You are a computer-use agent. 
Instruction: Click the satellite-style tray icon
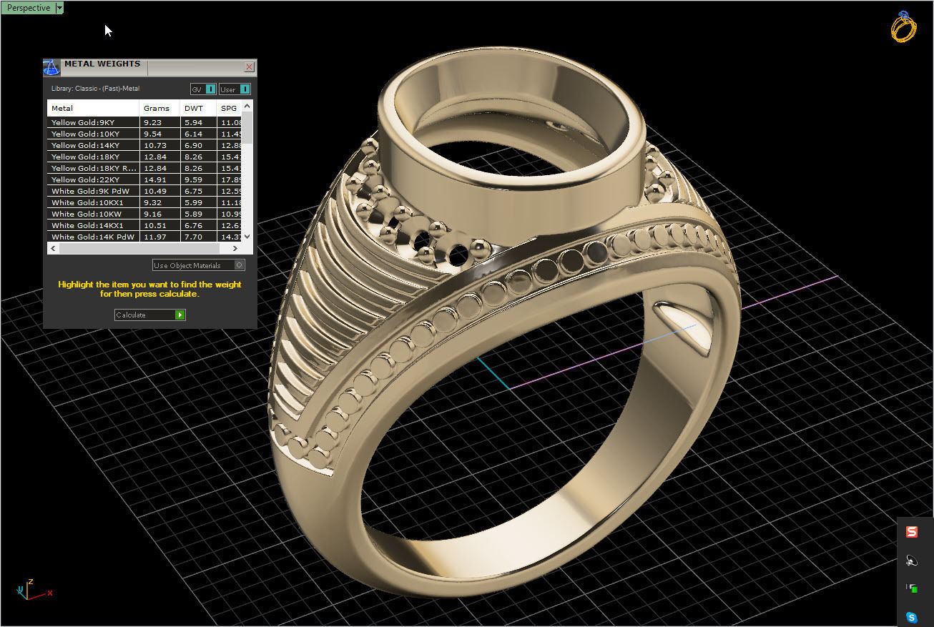pyautogui.click(x=912, y=561)
